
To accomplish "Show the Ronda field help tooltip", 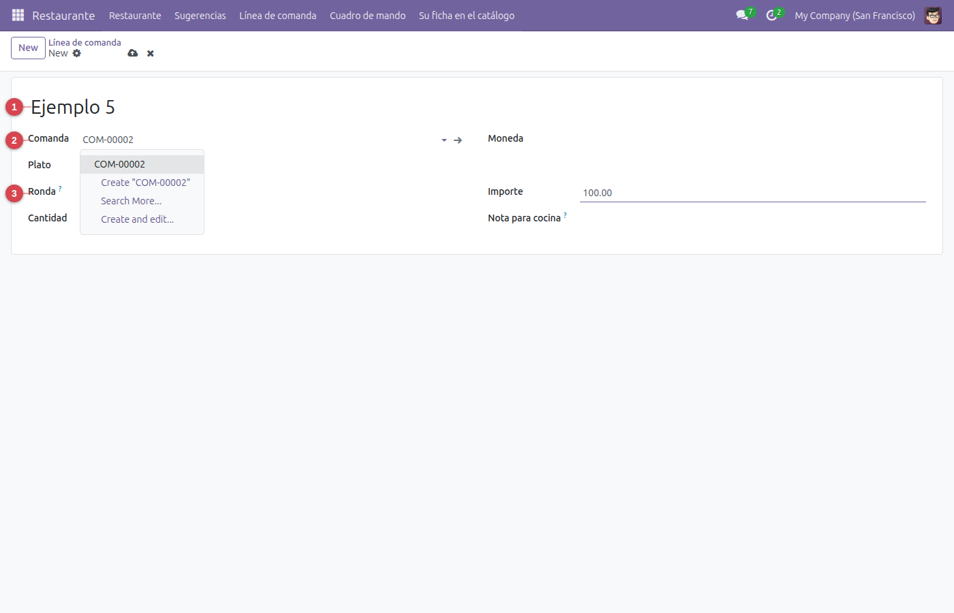I will (x=60, y=189).
